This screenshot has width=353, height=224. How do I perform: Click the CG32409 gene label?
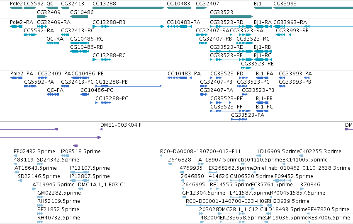point(49,12)
